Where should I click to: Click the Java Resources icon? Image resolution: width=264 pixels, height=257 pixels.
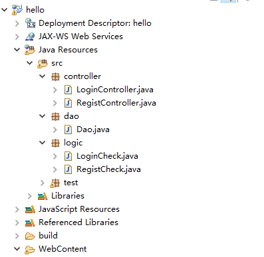(30, 50)
